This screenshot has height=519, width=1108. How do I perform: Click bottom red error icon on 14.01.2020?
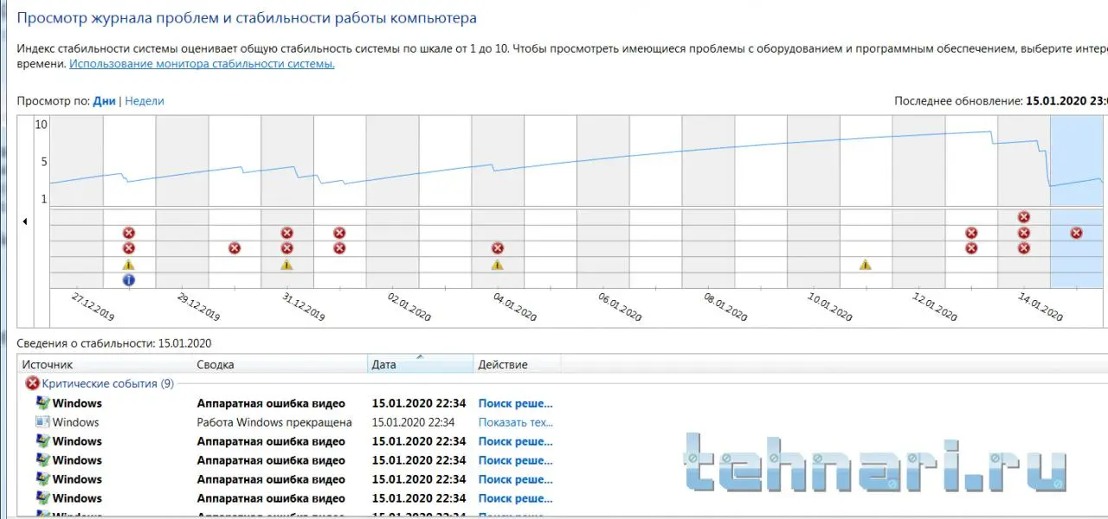click(x=1024, y=248)
